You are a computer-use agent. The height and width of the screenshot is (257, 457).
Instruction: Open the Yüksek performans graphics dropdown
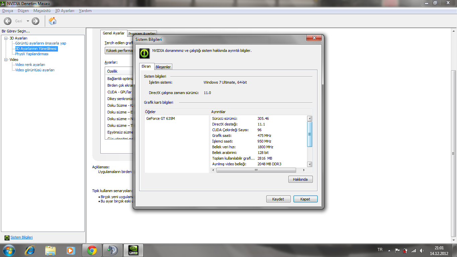(x=119, y=51)
